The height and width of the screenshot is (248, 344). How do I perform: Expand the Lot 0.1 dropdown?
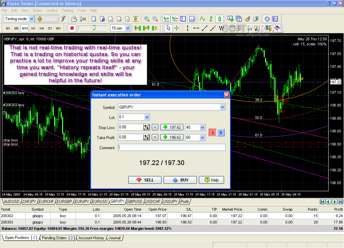tap(147, 117)
